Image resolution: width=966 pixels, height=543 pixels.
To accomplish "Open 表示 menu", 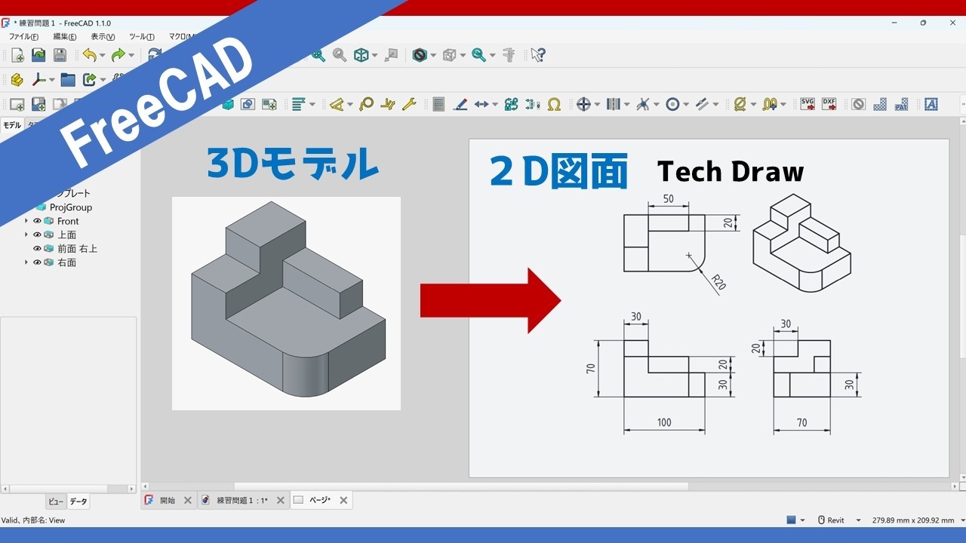I will (x=103, y=36).
